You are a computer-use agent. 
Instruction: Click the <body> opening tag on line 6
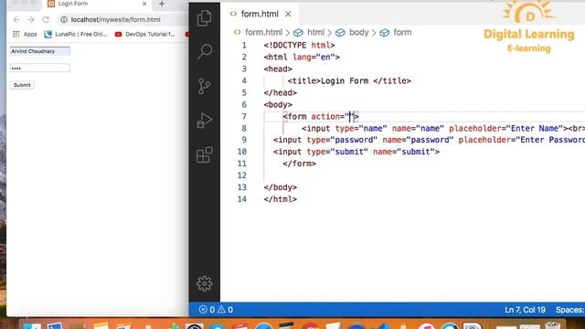point(278,104)
